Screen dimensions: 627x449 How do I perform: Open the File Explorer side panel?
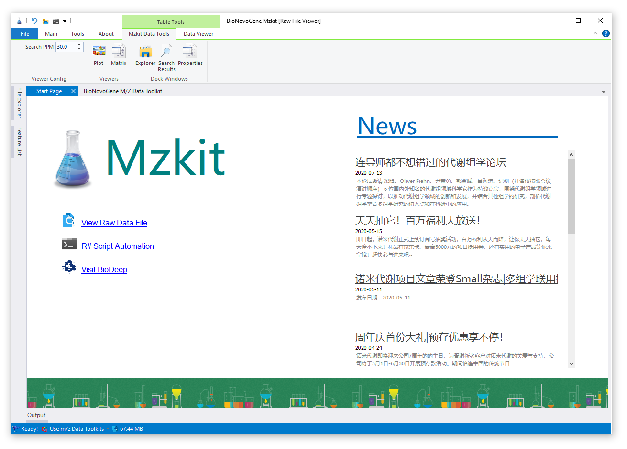point(19,103)
